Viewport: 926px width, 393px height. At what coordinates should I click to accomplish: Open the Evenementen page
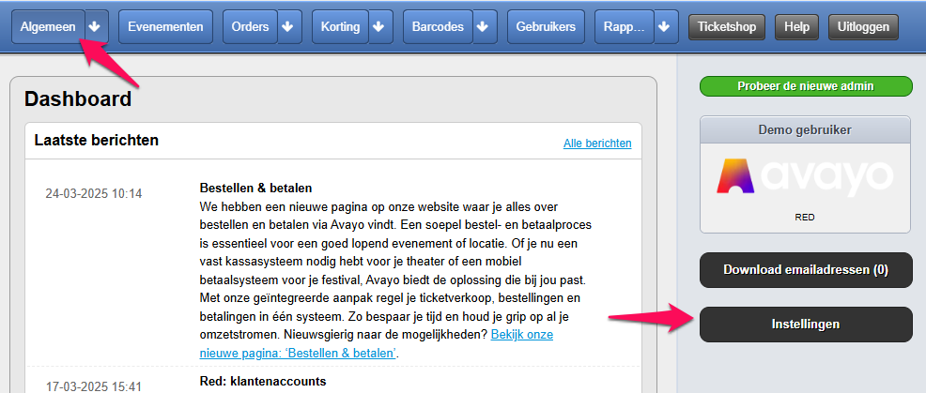click(x=165, y=26)
